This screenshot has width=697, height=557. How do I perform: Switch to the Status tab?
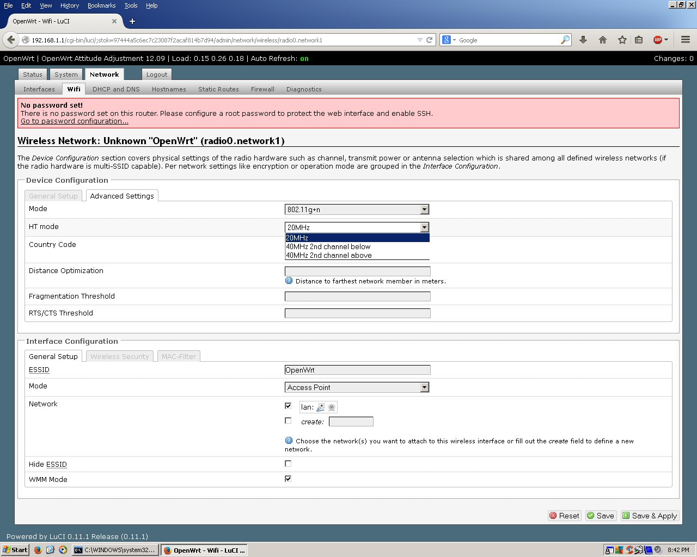pos(33,75)
